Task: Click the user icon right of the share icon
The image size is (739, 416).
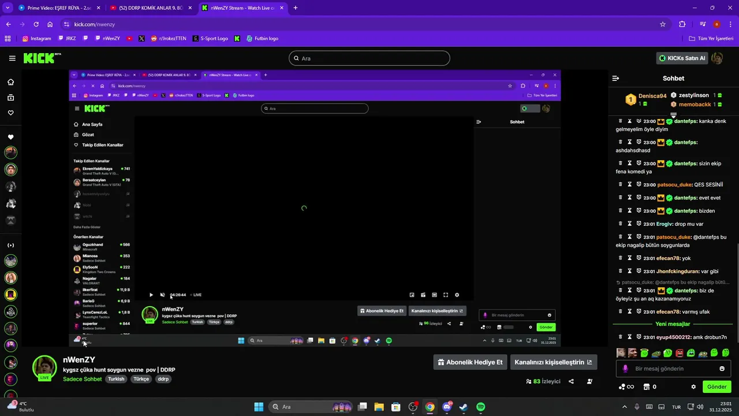Action: pos(589,381)
